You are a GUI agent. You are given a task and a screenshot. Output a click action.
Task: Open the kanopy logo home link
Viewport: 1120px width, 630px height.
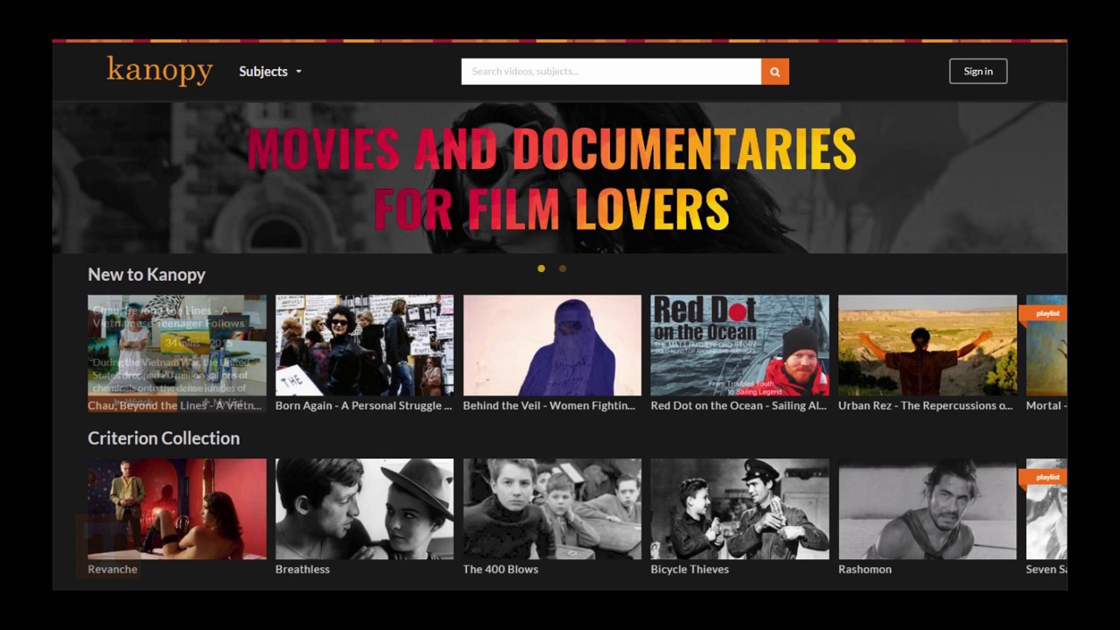[x=159, y=70]
